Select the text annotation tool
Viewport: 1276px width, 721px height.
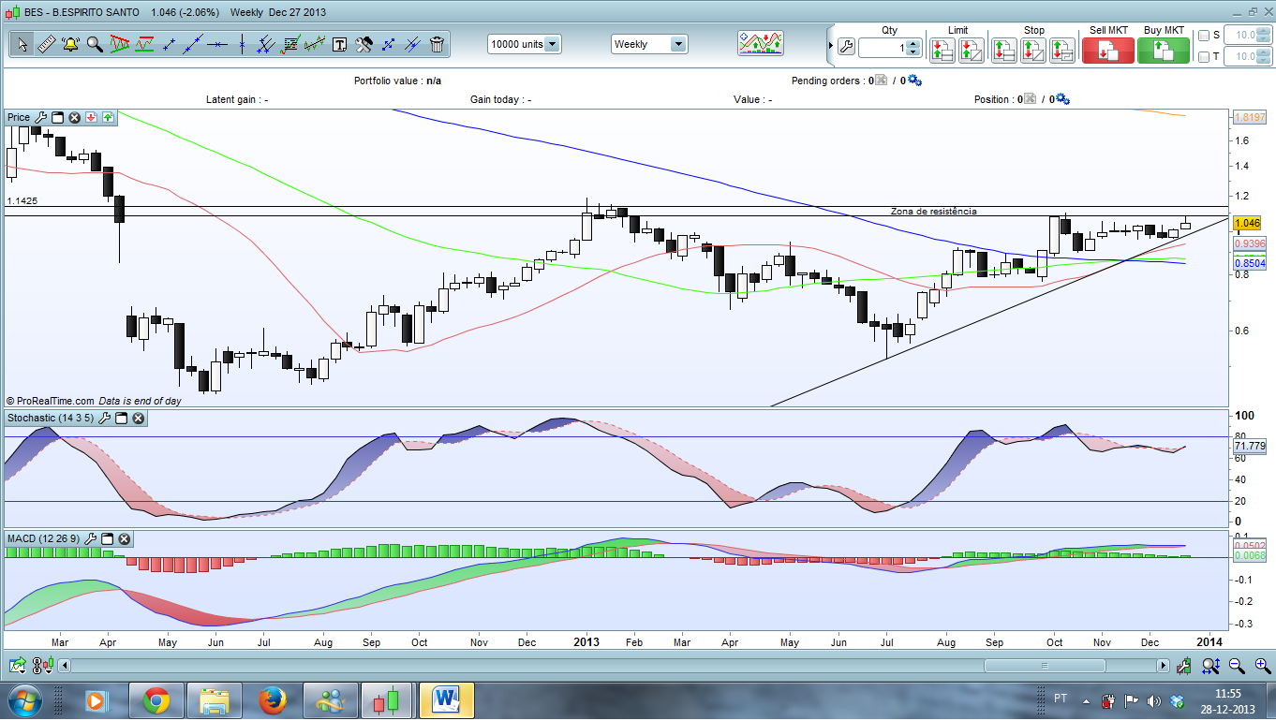point(339,44)
